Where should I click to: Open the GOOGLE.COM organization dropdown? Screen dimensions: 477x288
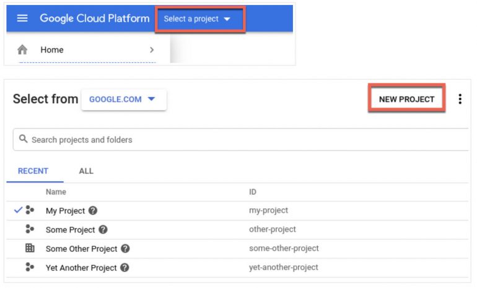(x=123, y=100)
